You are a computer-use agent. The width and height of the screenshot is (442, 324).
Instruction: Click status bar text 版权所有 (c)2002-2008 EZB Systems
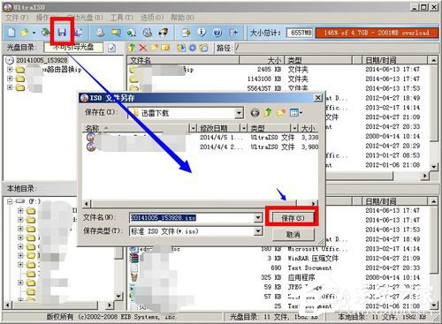point(111,317)
